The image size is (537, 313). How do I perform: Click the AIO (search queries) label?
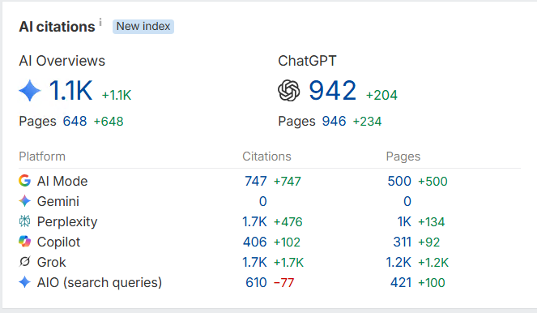(100, 283)
